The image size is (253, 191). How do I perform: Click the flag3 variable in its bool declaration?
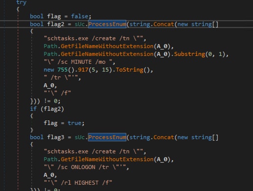(55, 137)
